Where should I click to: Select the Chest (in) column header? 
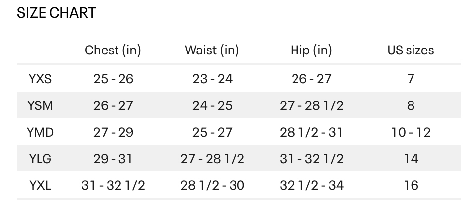click(113, 50)
